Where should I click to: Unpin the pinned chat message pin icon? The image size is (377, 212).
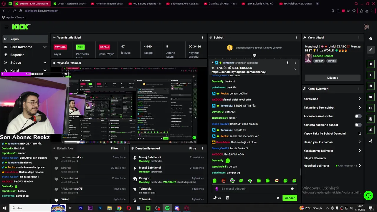tap(287, 63)
